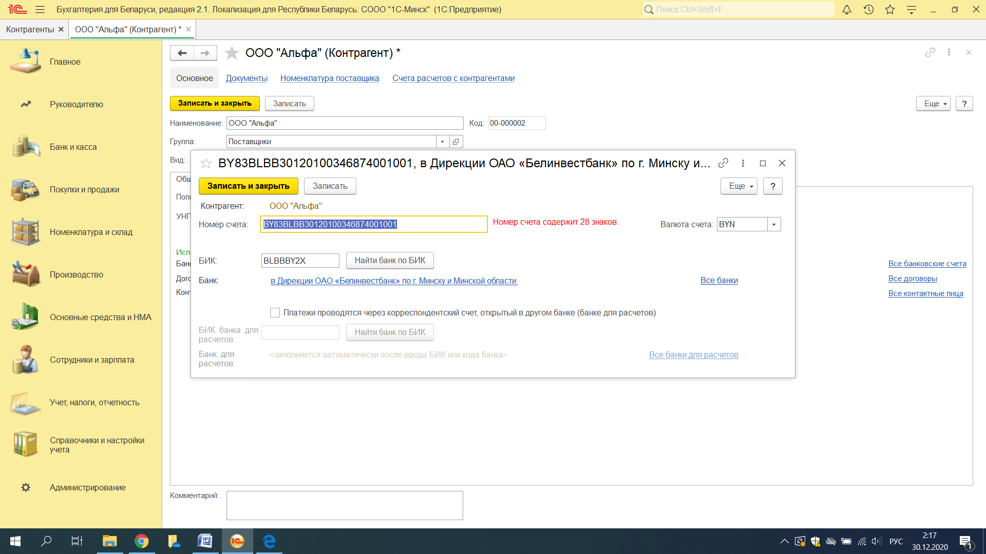This screenshot has height=554, width=986.
Task: Open the Документы section link
Action: pos(246,78)
